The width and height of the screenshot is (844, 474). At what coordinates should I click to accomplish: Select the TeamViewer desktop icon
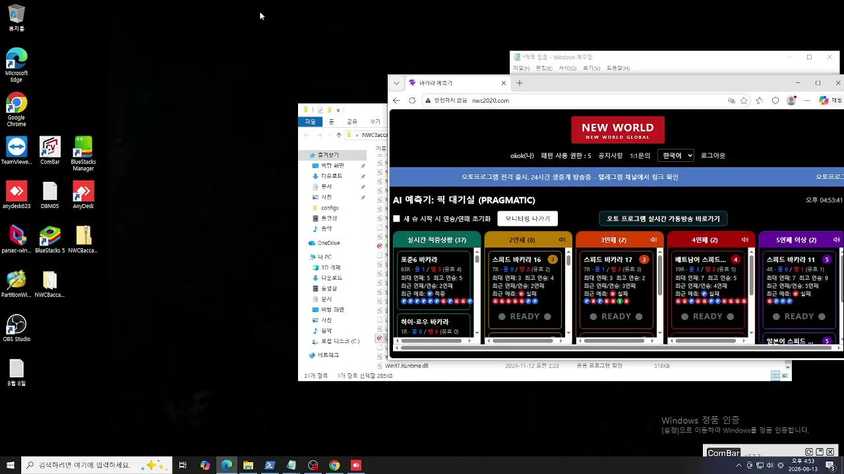point(16,150)
